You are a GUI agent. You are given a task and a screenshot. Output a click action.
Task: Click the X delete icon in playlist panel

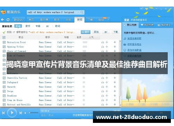coord(139,104)
